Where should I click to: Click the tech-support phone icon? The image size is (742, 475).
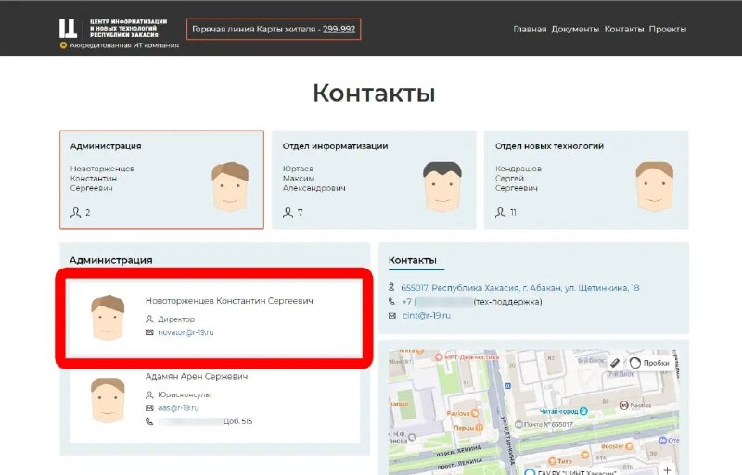coord(391,301)
